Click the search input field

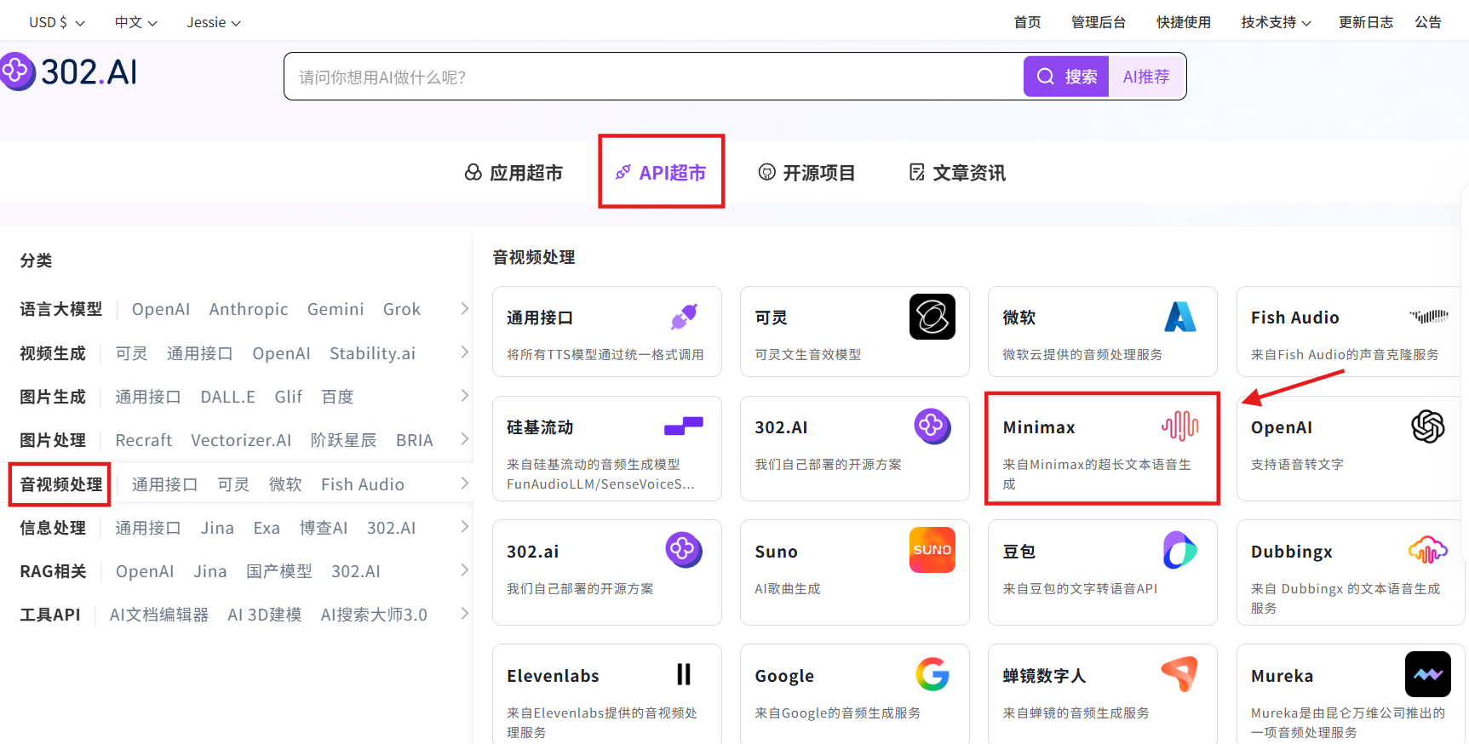pos(653,77)
